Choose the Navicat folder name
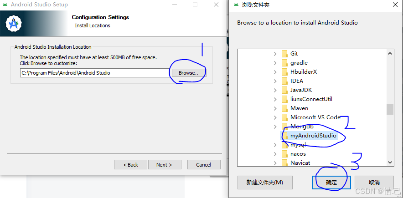Screen dimensions: 403x198 coord(300,163)
